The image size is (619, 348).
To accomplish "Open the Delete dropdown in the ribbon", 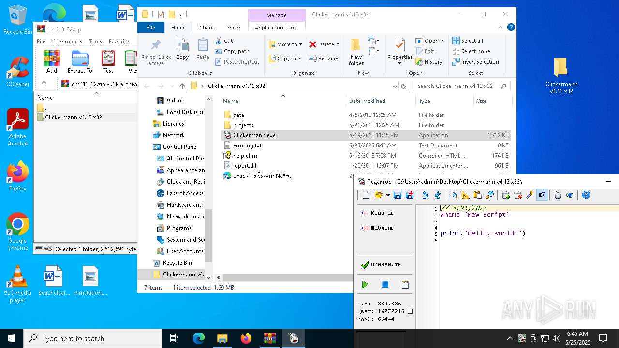I will point(324,44).
